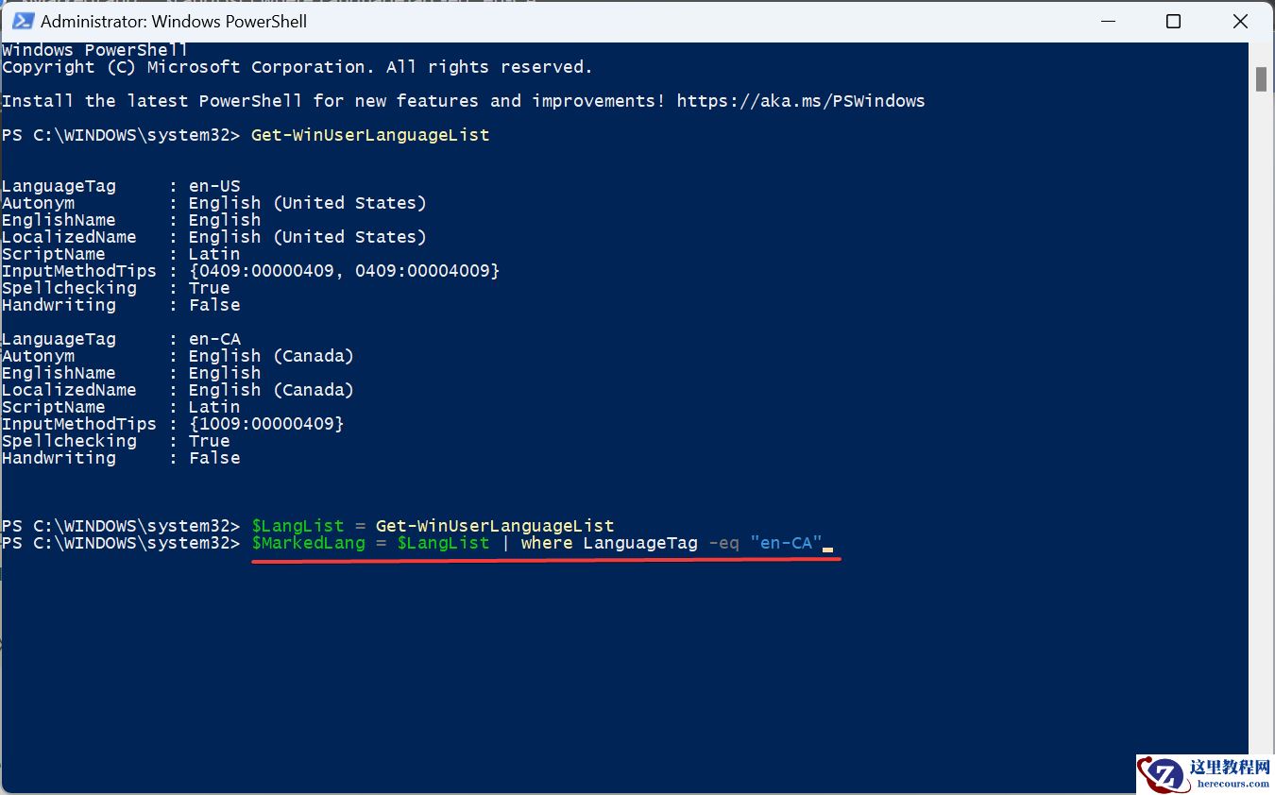The height and width of the screenshot is (795, 1275).
Task: Click the PowerShell icon in the title bar
Action: (x=21, y=21)
